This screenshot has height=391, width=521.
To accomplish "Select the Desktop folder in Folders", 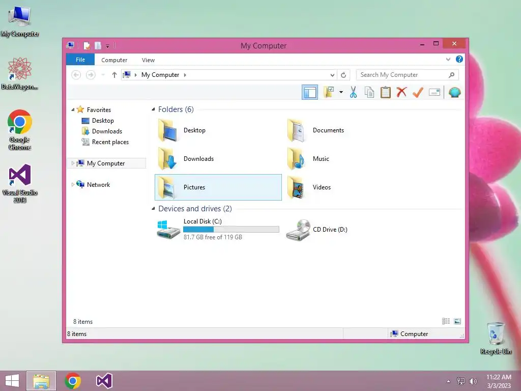I will tap(218, 130).
